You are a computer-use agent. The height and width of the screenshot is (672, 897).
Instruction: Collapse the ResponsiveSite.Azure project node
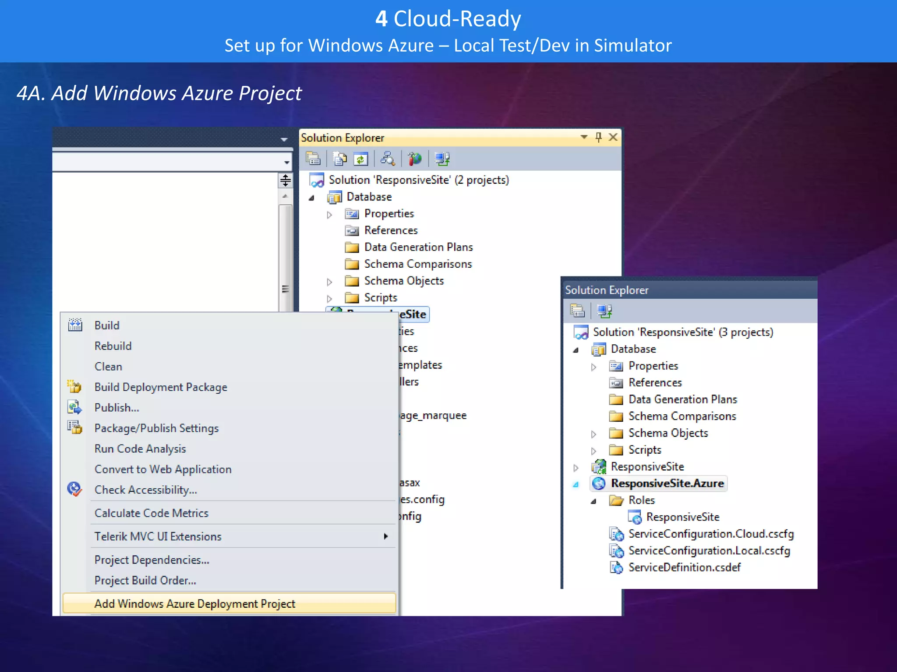point(576,485)
